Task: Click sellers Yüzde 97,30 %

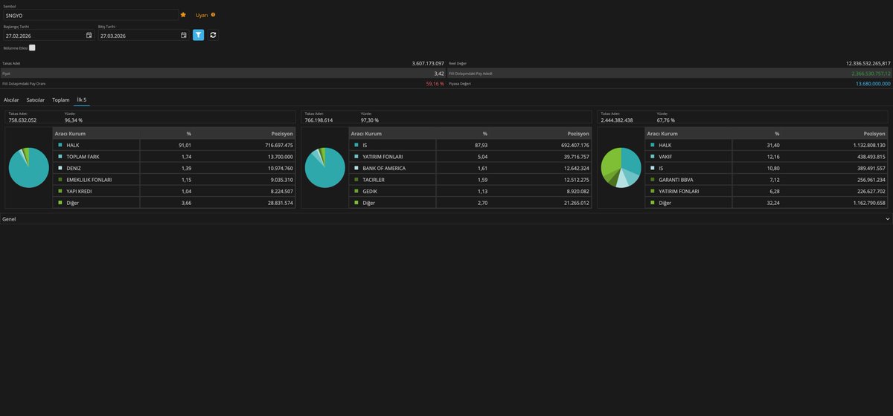Action: (369, 120)
